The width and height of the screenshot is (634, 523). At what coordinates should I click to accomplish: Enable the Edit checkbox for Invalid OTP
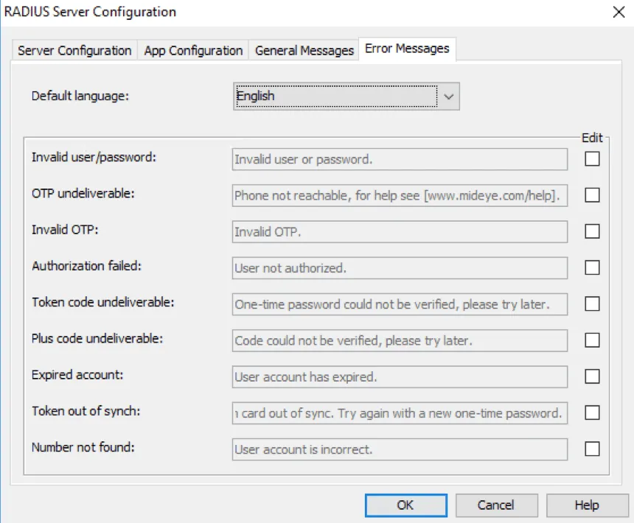[x=592, y=231]
